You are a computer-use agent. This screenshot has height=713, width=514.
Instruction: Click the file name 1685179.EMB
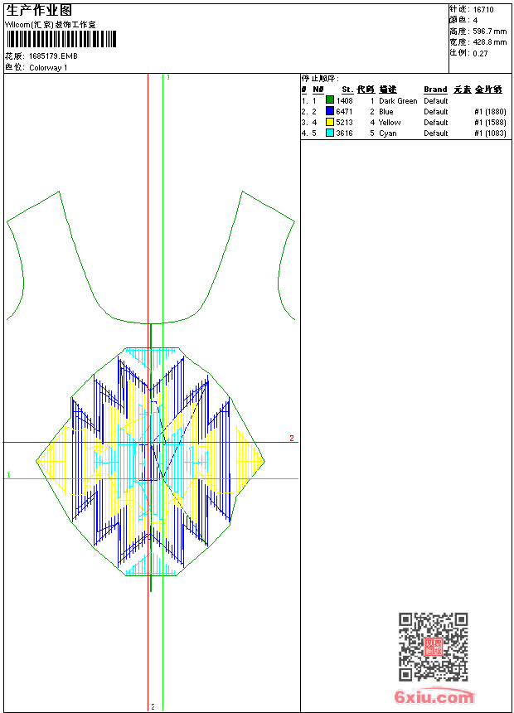coord(53,56)
